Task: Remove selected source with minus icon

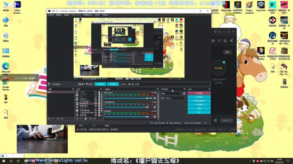Action: click(81, 119)
